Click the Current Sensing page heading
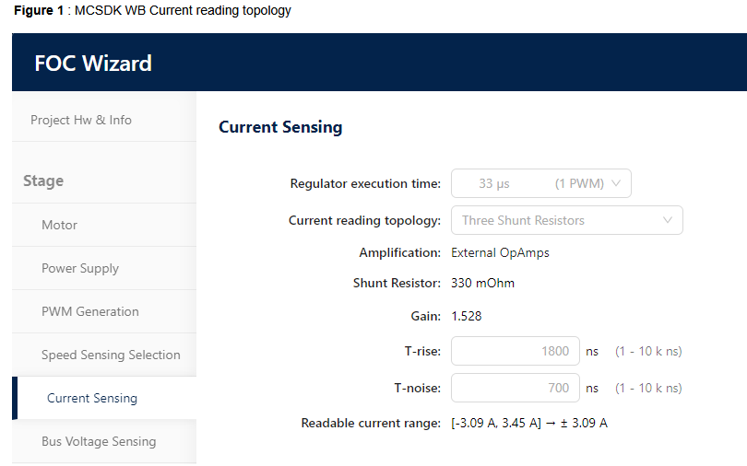The height and width of the screenshot is (466, 747). coord(280,127)
